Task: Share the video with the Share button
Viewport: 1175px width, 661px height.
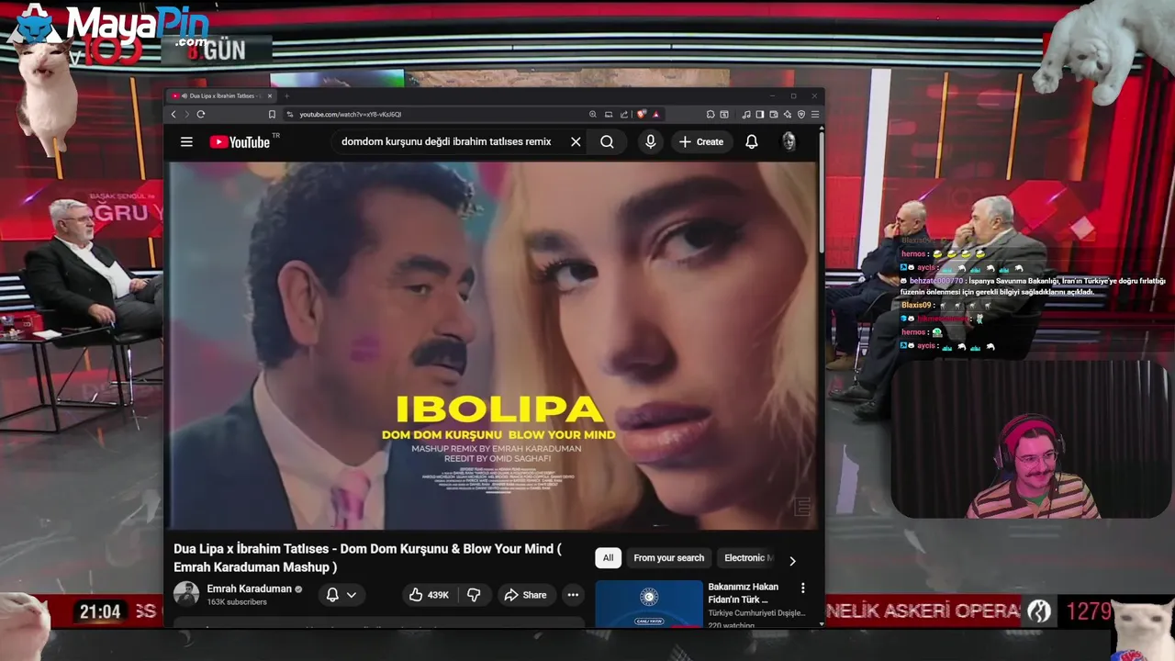Action: [x=525, y=595]
